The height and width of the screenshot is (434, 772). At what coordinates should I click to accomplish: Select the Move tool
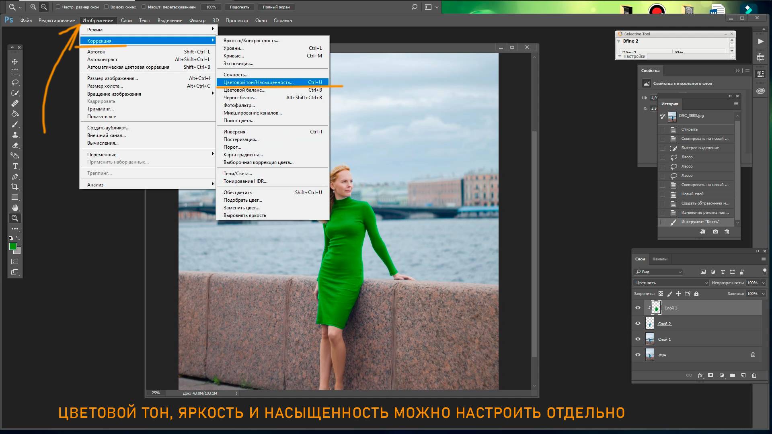(x=15, y=61)
